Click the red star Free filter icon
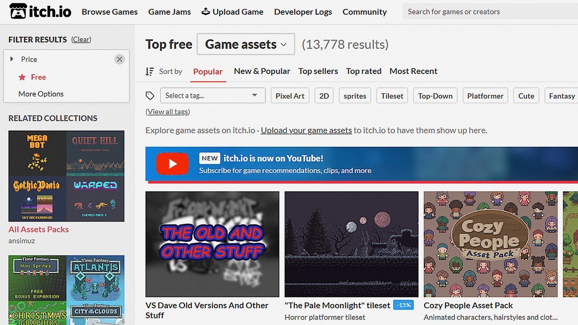578x325 pixels. pos(22,77)
